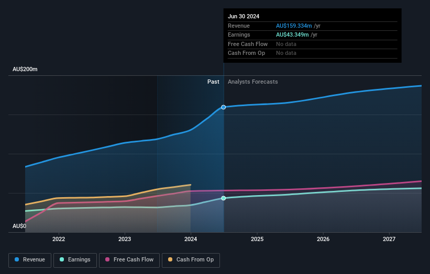Toggle the Earnings legend button
The width and height of the screenshot is (430, 274).
pyautogui.click(x=75, y=260)
